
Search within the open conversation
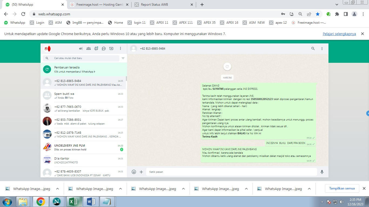313,49
